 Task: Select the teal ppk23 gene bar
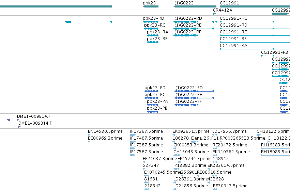click(x=151, y=6)
